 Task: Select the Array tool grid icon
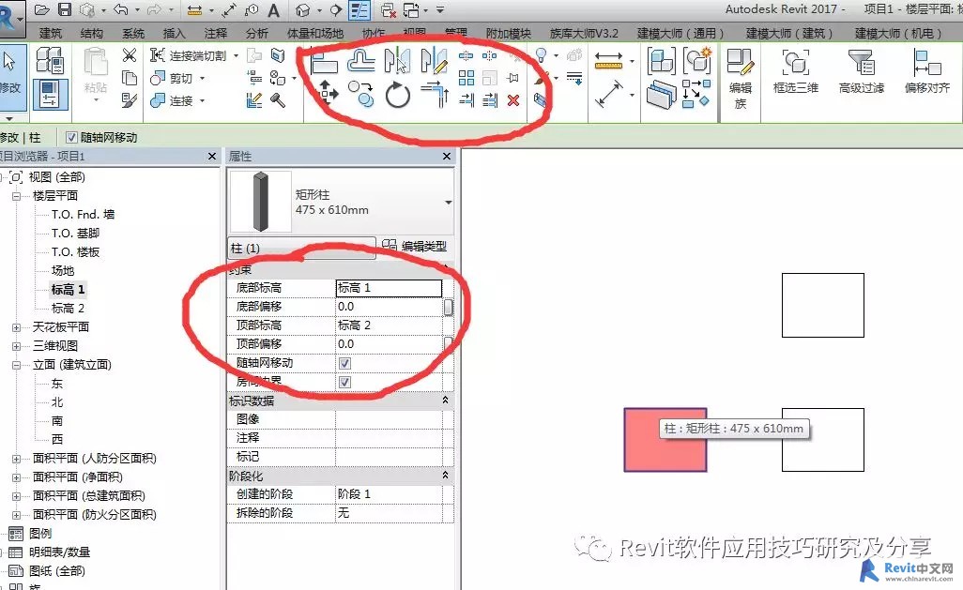pos(466,78)
